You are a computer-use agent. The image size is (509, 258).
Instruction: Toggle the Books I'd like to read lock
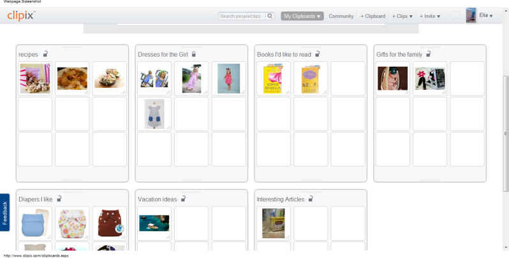click(318, 54)
